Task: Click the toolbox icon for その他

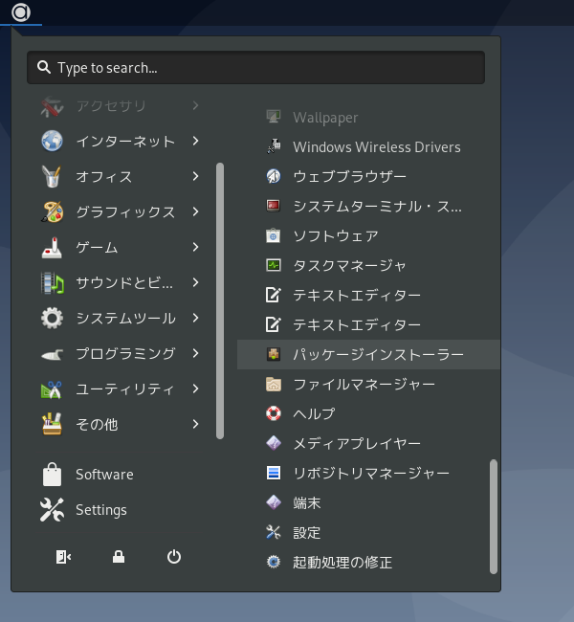Action: [x=52, y=424]
